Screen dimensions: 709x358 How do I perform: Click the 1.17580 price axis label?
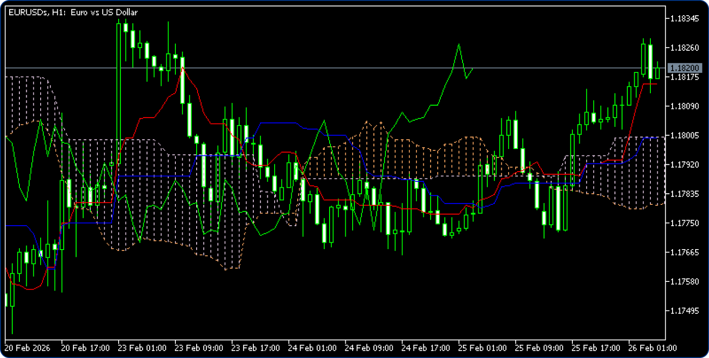click(684, 281)
